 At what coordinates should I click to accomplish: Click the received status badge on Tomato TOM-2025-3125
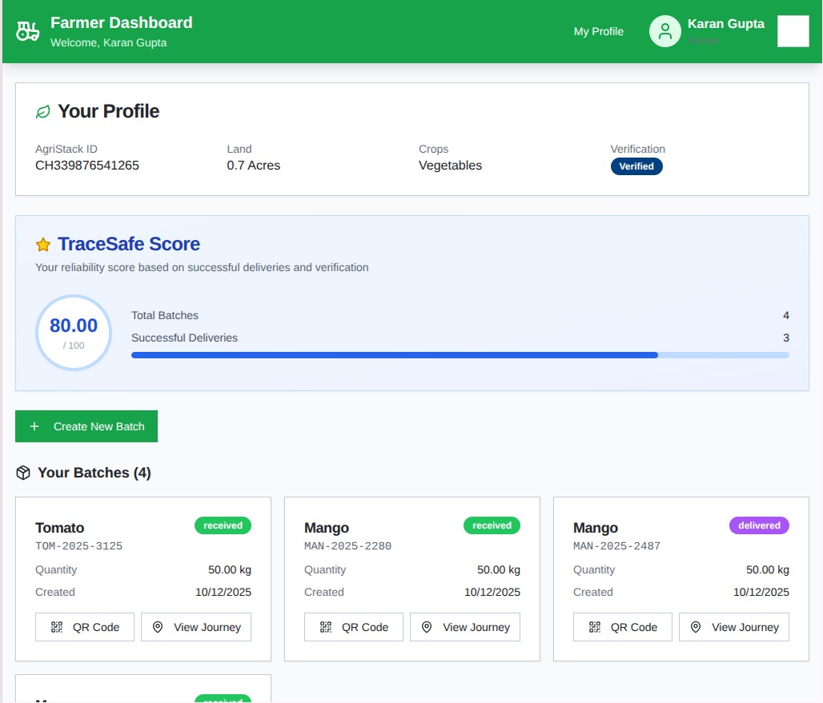click(223, 525)
